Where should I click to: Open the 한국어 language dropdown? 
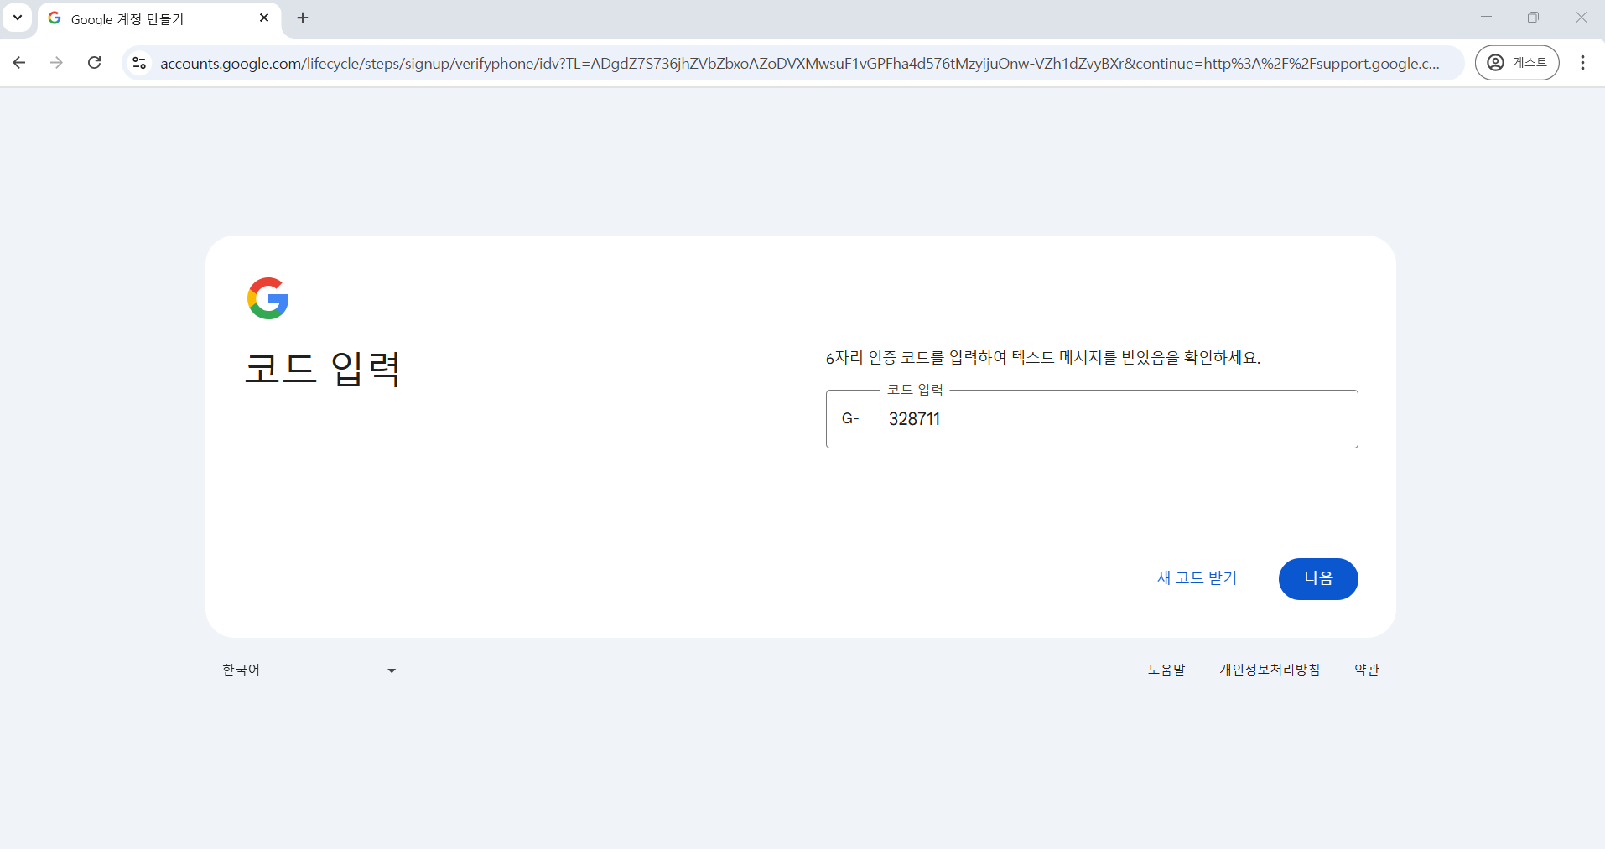point(242,669)
